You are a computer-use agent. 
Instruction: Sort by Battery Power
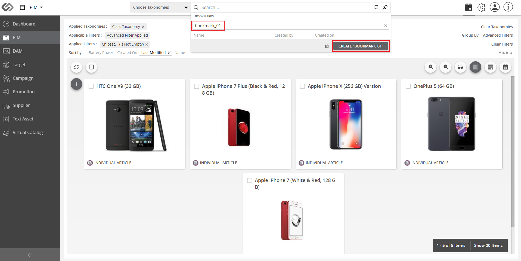coord(101,53)
